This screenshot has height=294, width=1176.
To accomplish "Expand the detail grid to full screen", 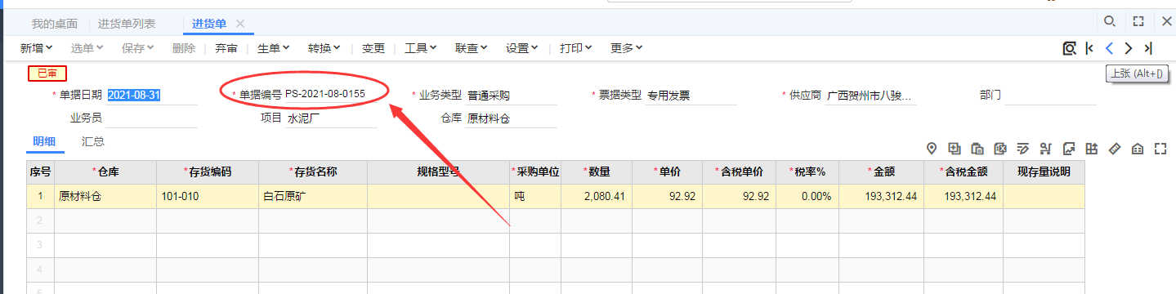I will (x=1160, y=149).
